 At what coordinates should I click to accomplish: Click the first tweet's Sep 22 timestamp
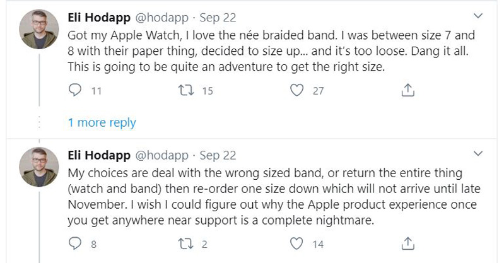point(218,17)
